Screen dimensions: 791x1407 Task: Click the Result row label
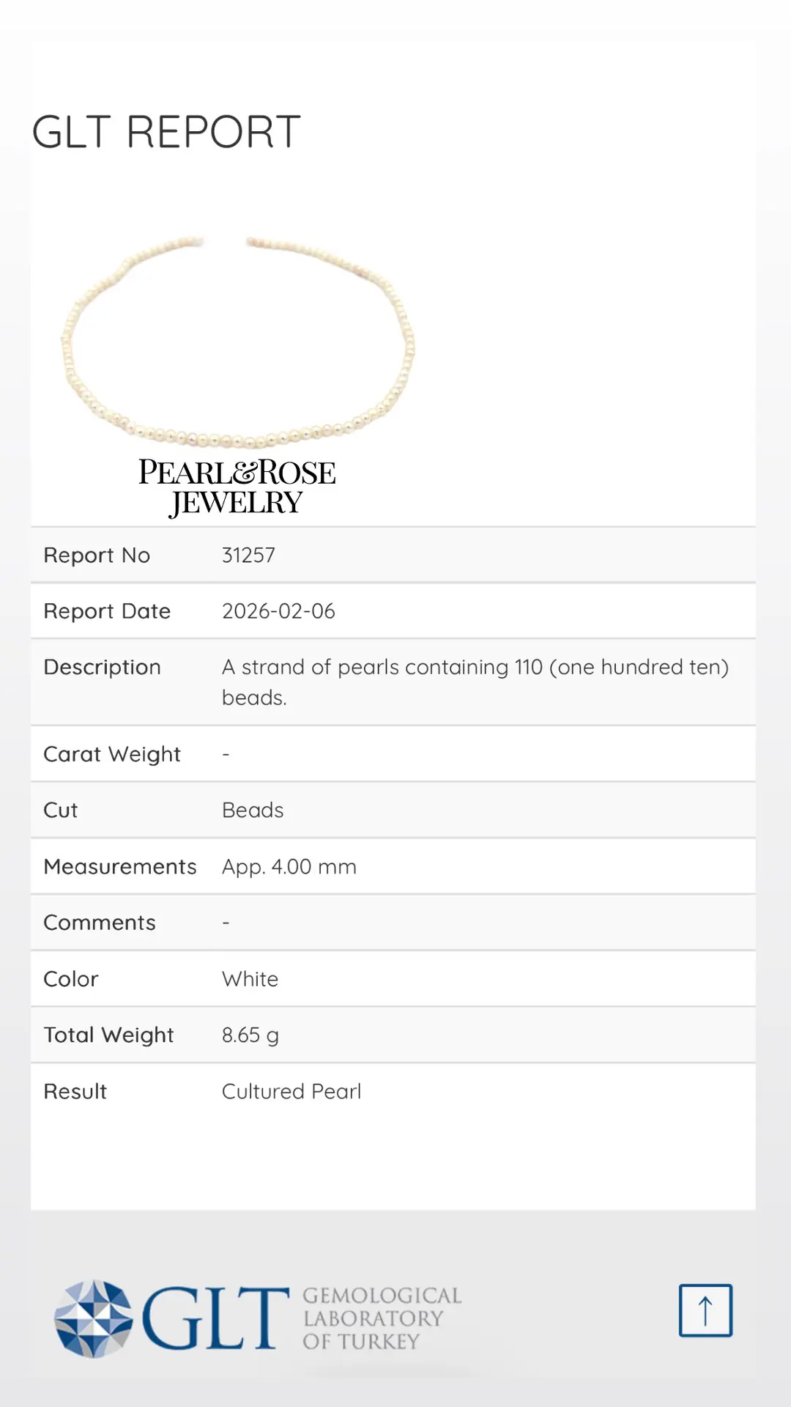(75, 1092)
